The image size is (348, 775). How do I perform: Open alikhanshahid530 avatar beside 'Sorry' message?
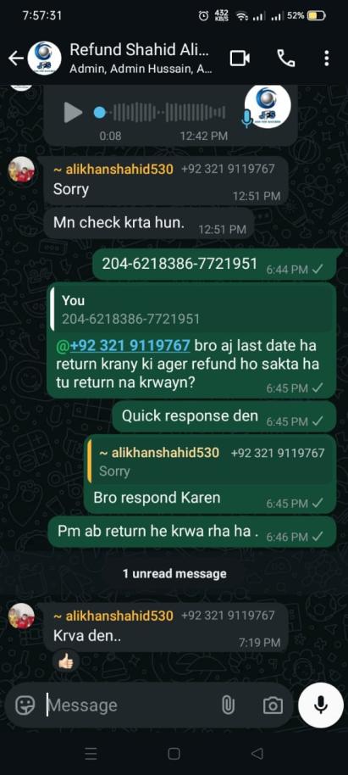[x=21, y=170]
